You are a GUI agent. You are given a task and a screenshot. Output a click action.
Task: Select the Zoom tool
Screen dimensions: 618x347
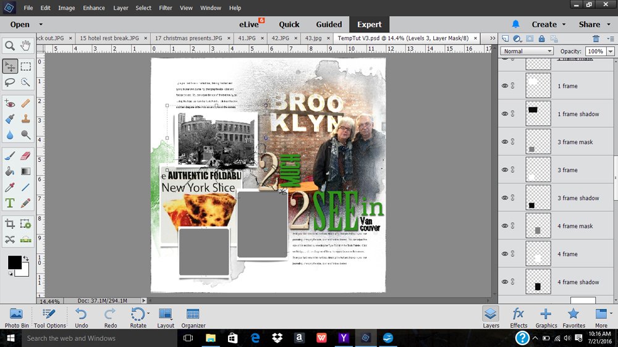point(10,46)
